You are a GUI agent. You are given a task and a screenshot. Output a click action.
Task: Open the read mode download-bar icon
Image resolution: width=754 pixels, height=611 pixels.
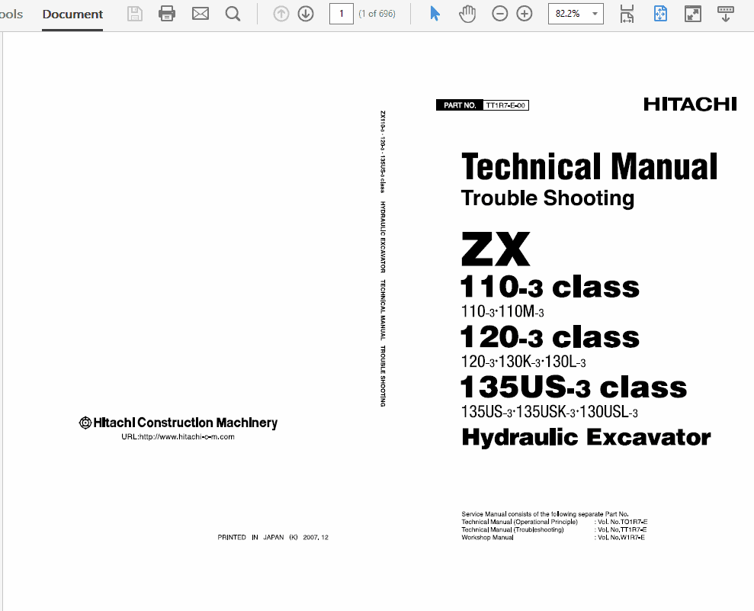pos(725,14)
